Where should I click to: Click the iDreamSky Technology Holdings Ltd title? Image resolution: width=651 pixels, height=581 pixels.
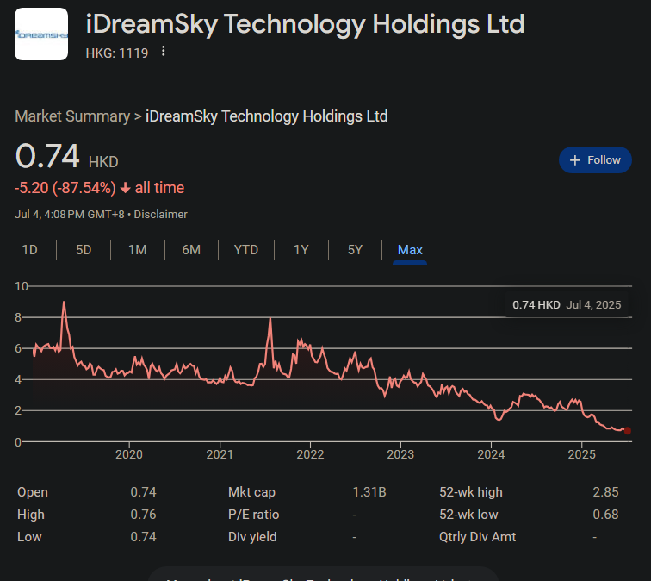point(305,24)
